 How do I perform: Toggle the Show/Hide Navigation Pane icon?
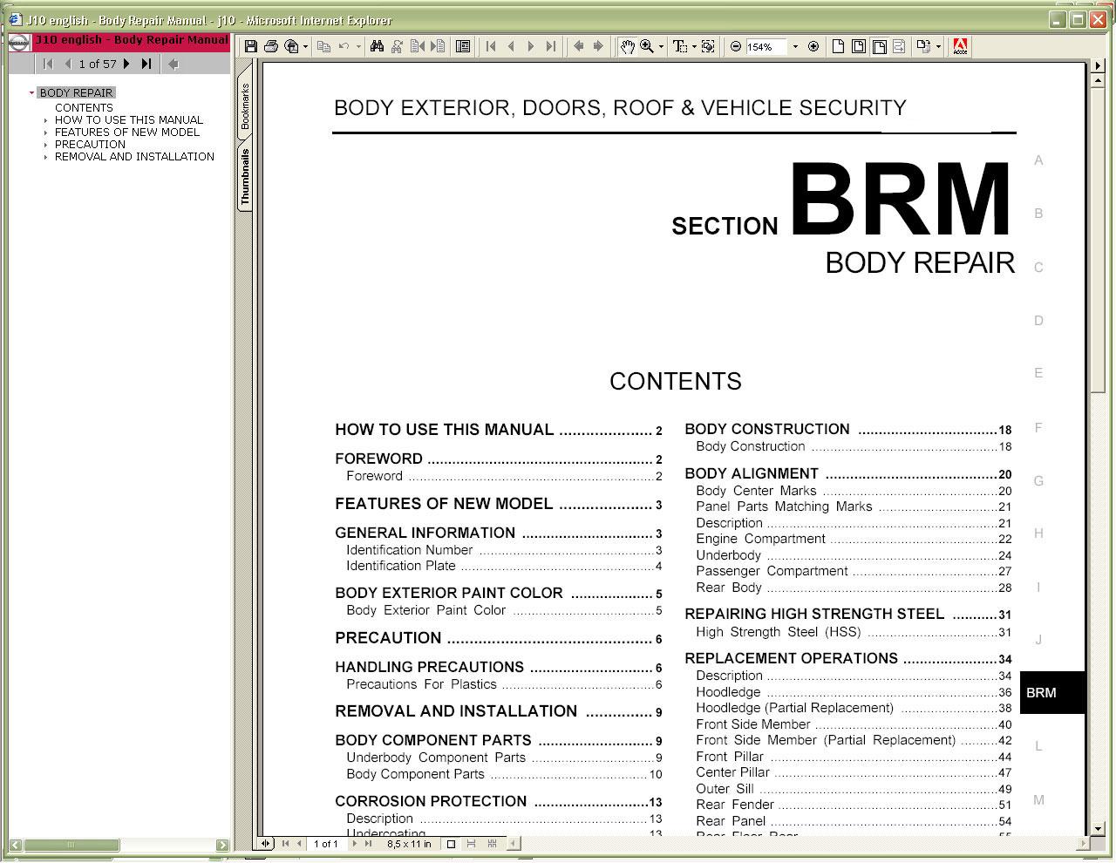point(463,46)
